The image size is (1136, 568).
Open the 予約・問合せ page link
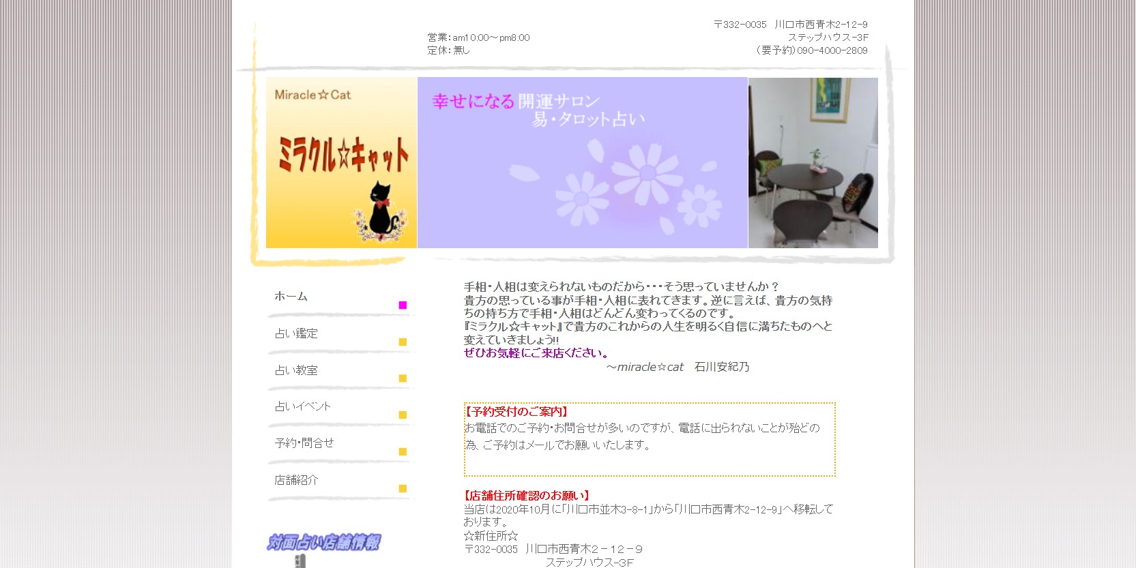[x=304, y=443]
